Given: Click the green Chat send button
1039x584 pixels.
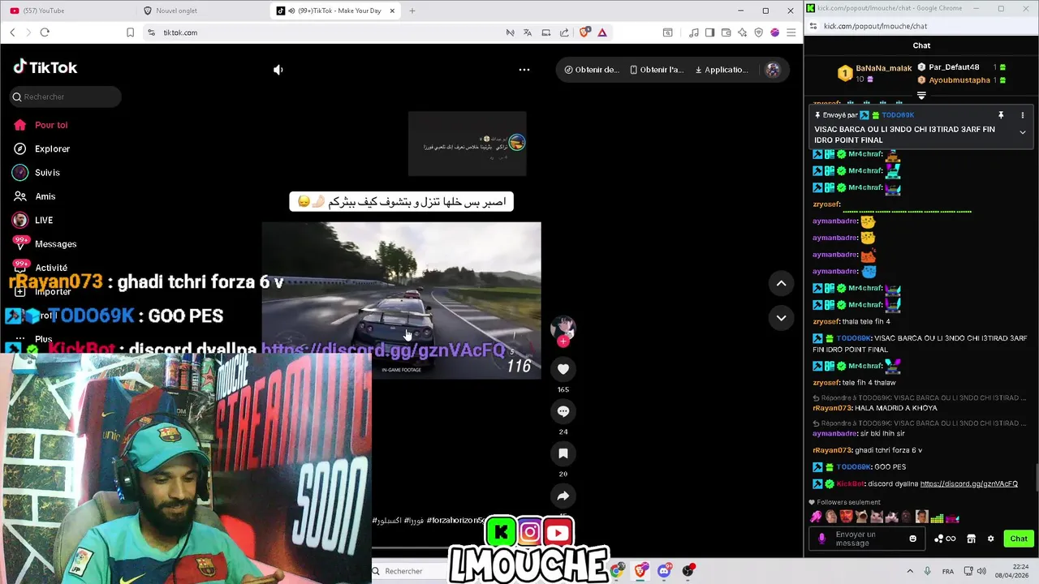Looking at the screenshot, I should pyautogui.click(x=1019, y=539).
